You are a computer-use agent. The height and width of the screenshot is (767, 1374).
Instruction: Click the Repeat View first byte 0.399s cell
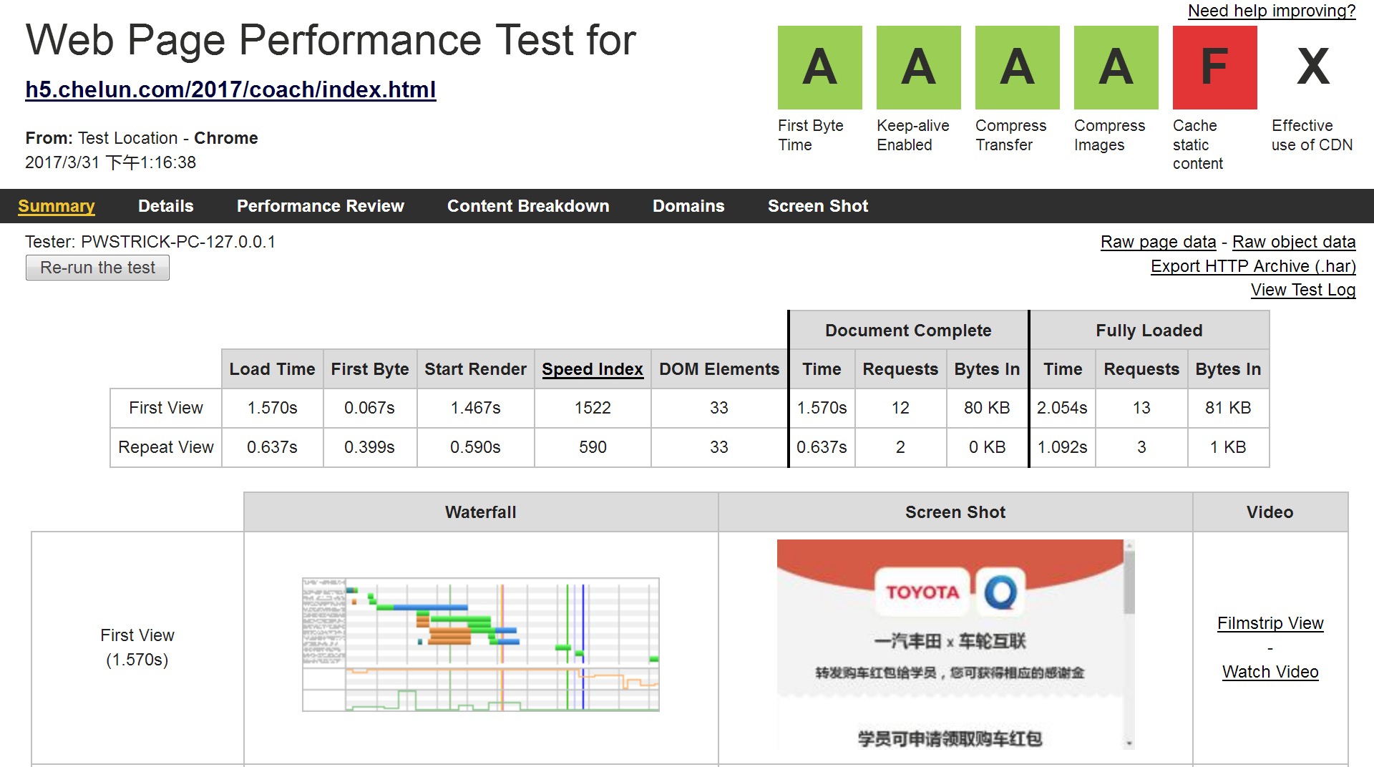(369, 447)
